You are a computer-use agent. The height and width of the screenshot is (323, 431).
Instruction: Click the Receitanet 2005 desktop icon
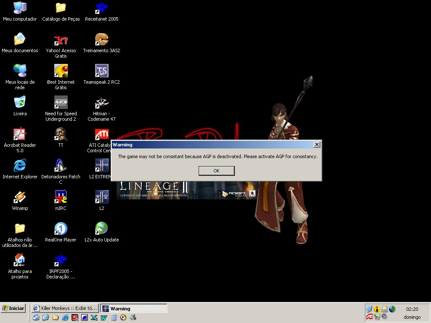click(x=101, y=8)
